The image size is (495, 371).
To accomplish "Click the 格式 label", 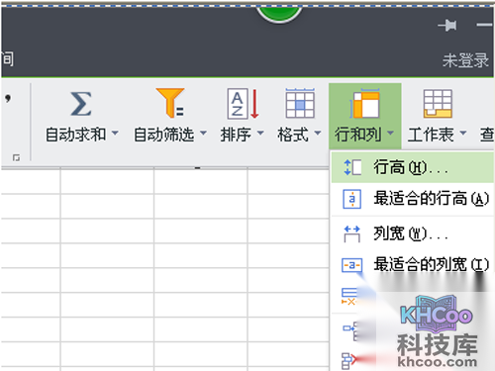I will [x=293, y=135].
